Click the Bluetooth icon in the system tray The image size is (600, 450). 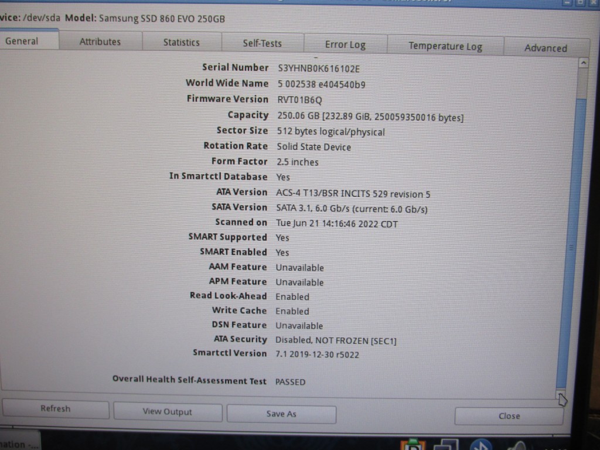[x=481, y=445]
